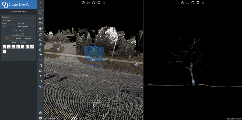This screenshot has width=242, height=120.
Task: Open the Resource tree_test dropdown
Action: pos(18,20)
